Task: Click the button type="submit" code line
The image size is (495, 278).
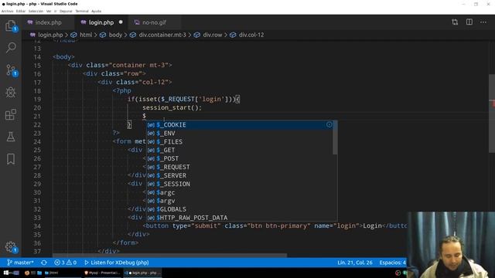Action: tap(275, 225)
